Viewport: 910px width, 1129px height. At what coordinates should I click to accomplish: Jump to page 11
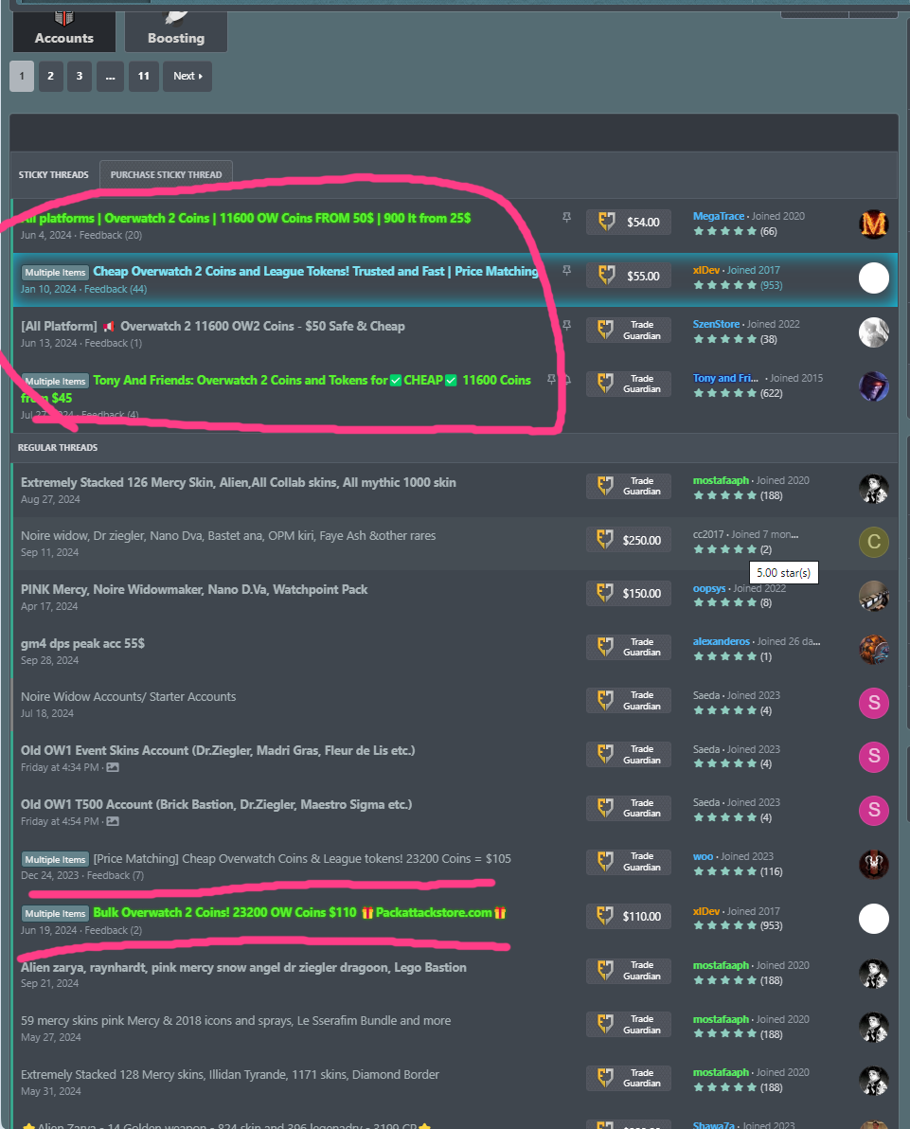(x=144, y=77)
